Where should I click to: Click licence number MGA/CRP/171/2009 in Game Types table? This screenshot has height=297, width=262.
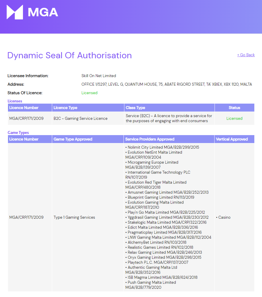(26, 217)
